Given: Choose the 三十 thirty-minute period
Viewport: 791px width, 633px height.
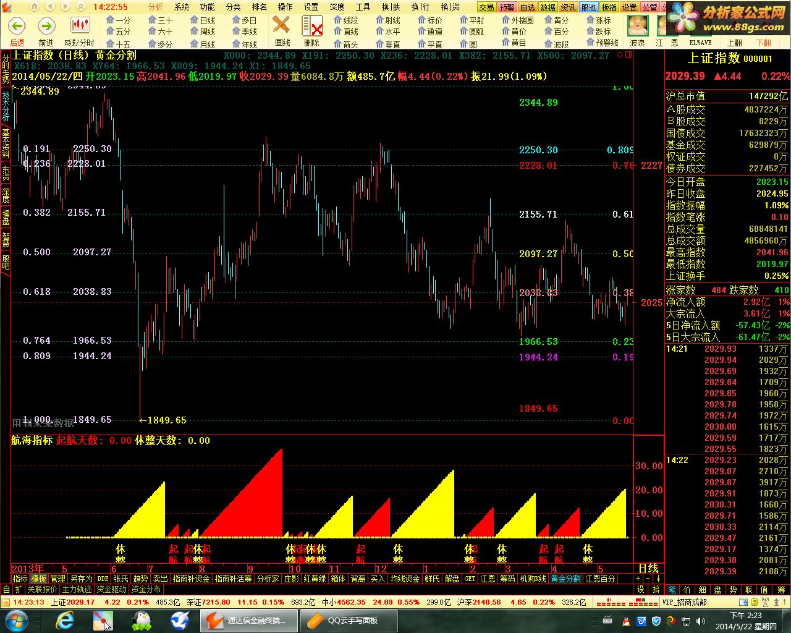Looking at the screenshot, I should point(161,20).
